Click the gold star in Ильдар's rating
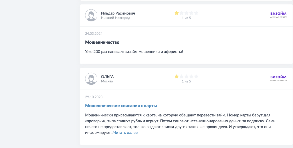 pos(177,13)
